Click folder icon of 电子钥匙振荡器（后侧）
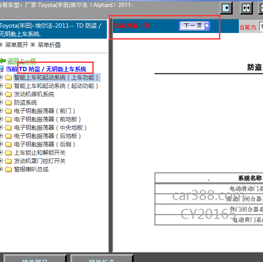The image size is (263, 262). 8,144
